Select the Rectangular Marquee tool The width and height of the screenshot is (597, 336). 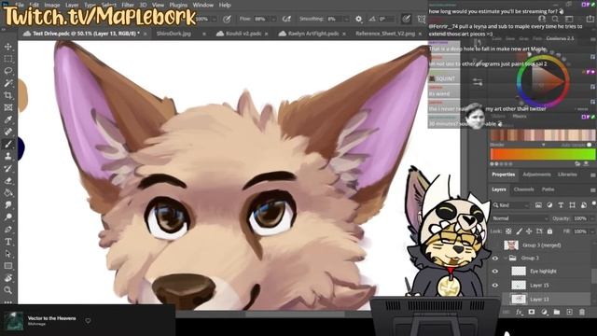pyautogui.click(x=8, y=59)
